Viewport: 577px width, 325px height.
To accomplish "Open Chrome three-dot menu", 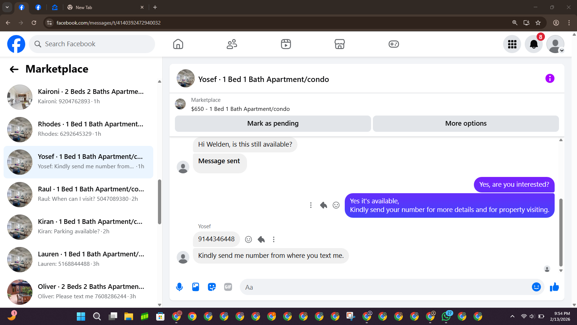I will point(569,23).
